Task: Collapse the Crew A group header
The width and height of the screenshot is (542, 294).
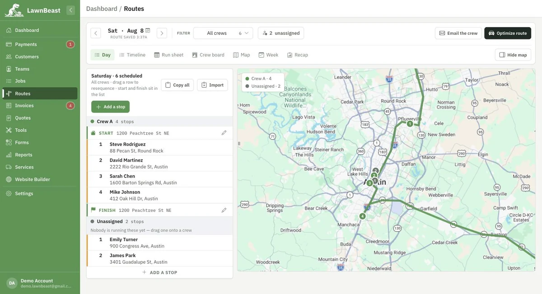Action: pos(159,121)
